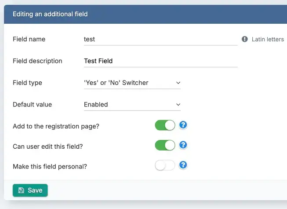This screenshot has width=287, height=209.
Task: Click help icon beside registration page toggle
Action: (184, 125)
